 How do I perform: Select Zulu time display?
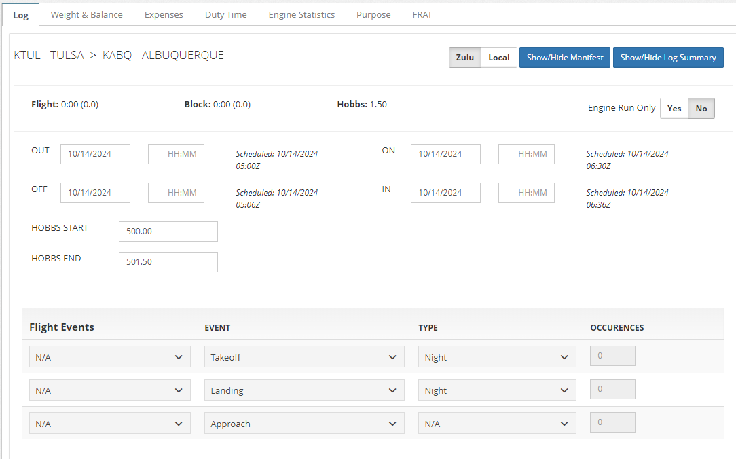tap(464, 57)
